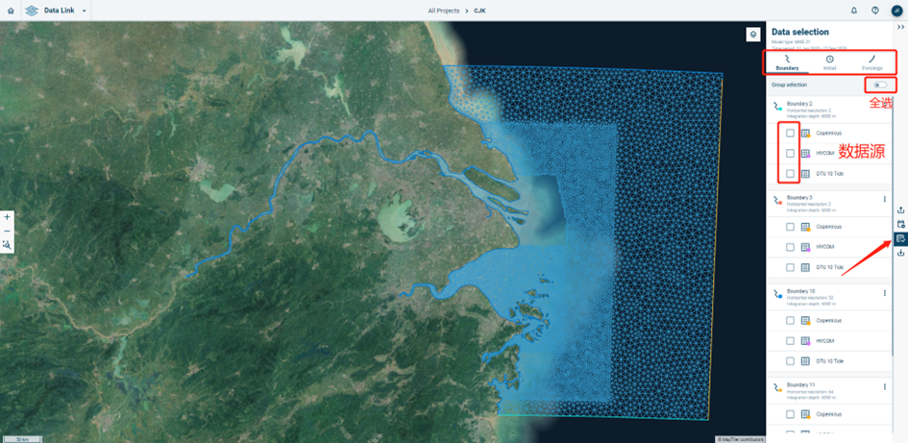Viewport: 908px width, 443px height.
Task: Check HYCOM under Boundary 2
Action: pyautogui.click(x=791, y=154)
